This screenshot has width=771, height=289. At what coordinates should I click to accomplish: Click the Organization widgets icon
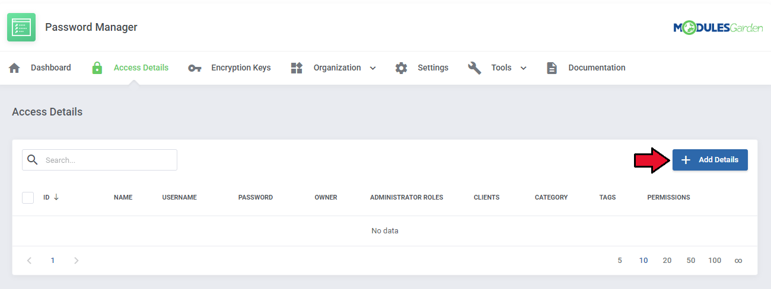(297, 68)
